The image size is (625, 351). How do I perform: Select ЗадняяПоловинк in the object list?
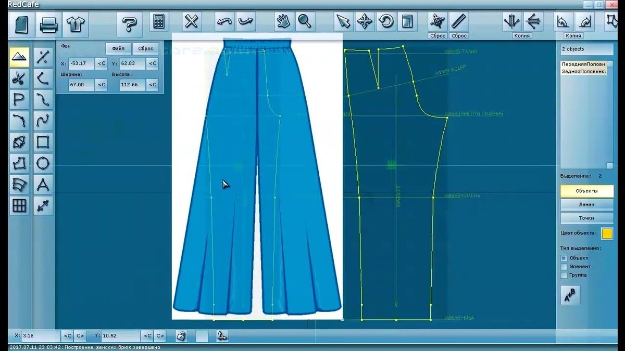pyautogui.click(x=584, y=71)
